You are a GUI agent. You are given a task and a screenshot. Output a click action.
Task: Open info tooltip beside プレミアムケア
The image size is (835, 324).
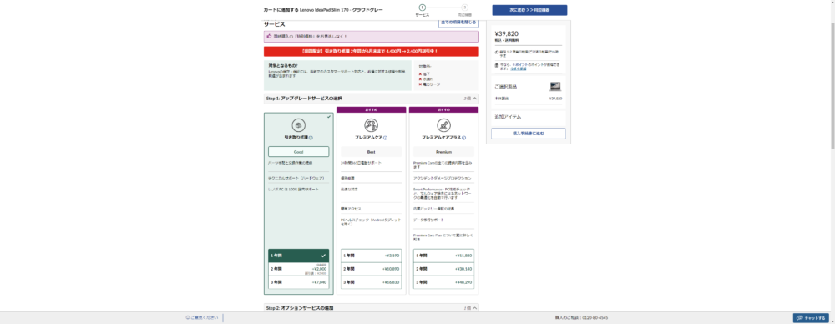(x=385, y=138)
